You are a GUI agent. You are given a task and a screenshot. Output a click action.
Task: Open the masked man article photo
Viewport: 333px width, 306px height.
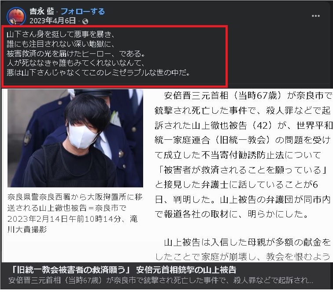(x=75, y=138)
